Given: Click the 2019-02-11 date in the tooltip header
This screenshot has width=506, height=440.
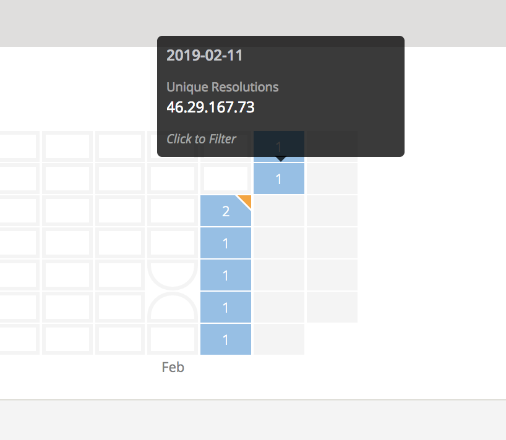Looking at the screenshot, I should (205, 56).
